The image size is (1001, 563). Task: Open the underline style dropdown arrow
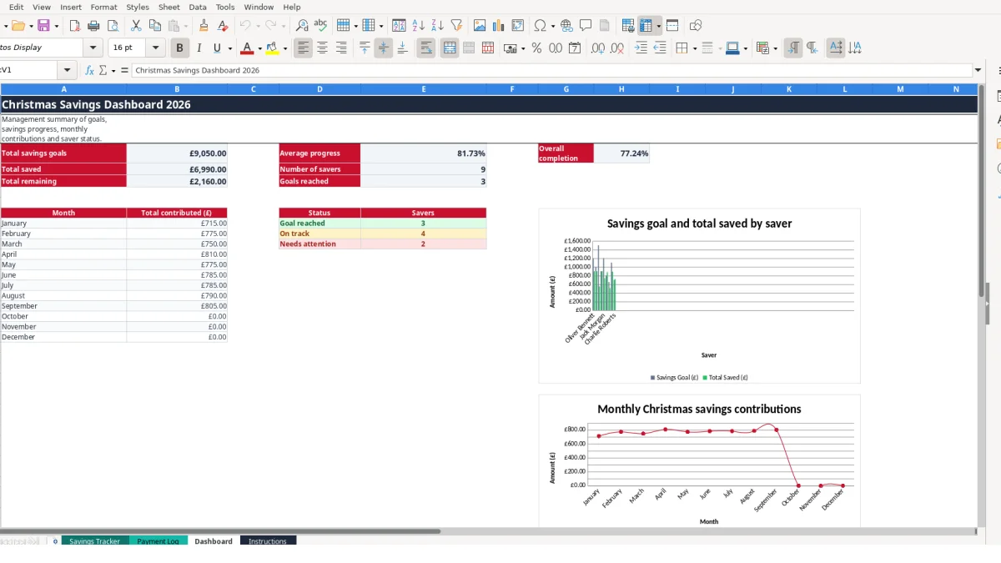click(x=230, y=48)
